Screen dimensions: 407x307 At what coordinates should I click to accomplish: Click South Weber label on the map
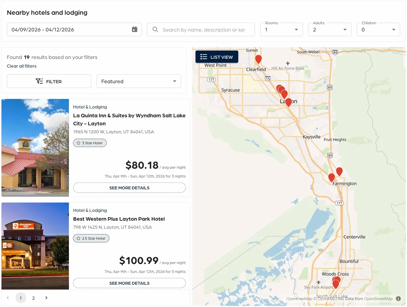pos(308,52)
